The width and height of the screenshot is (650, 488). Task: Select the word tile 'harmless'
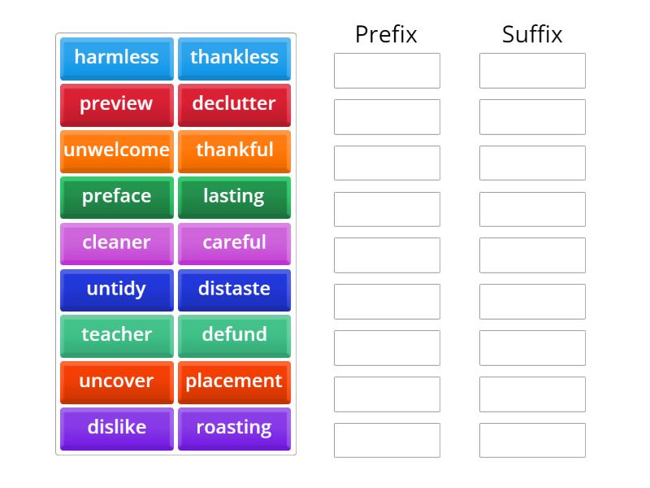[116, 58]
